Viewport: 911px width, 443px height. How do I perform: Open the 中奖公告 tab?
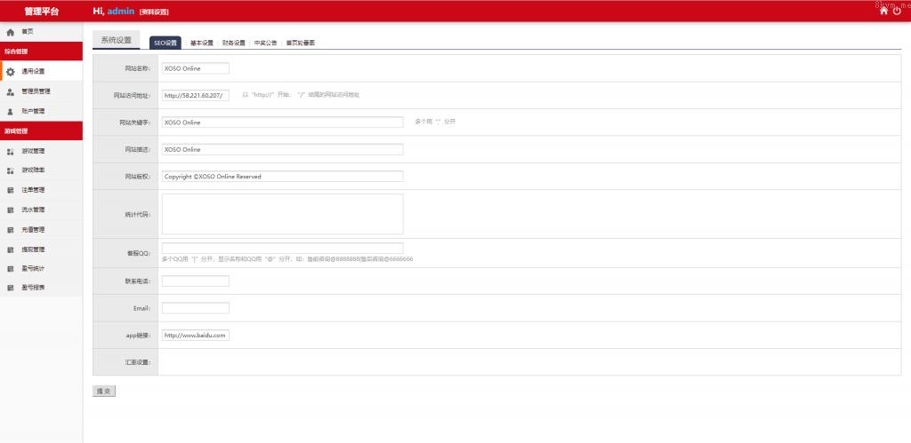tap(265, 43)
